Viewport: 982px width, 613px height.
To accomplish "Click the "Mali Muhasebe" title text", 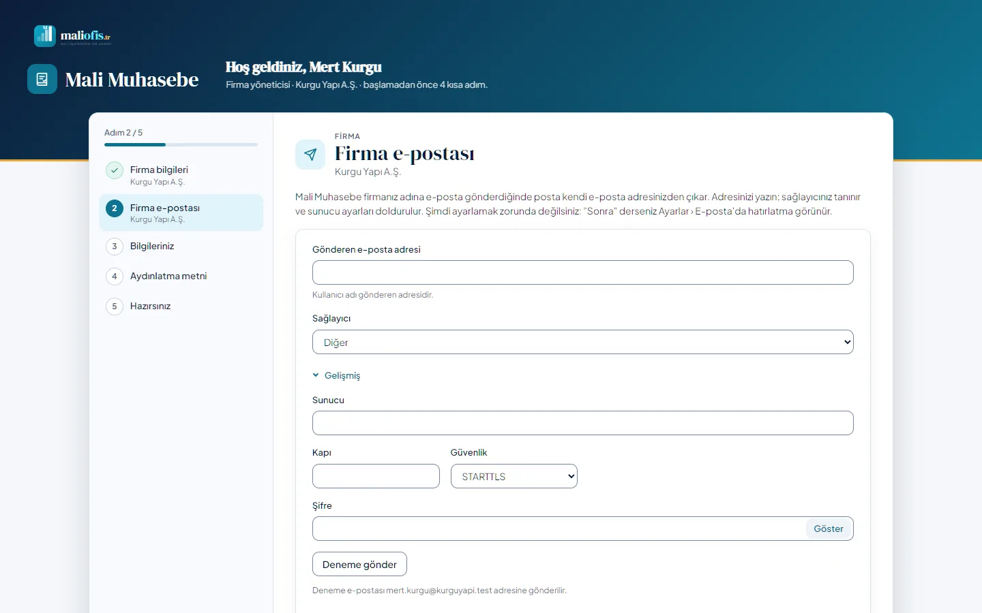I will 132,80.
